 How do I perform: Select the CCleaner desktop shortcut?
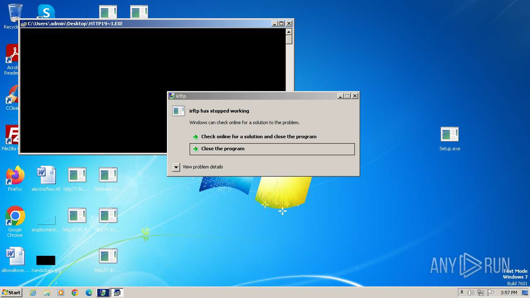12,98
